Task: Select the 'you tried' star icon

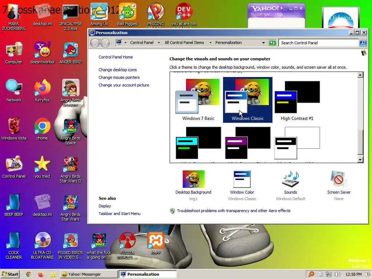Action: click(x=42, y=167)
